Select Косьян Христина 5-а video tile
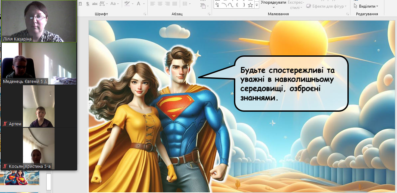Screen dimensions: 397x193 39,148
